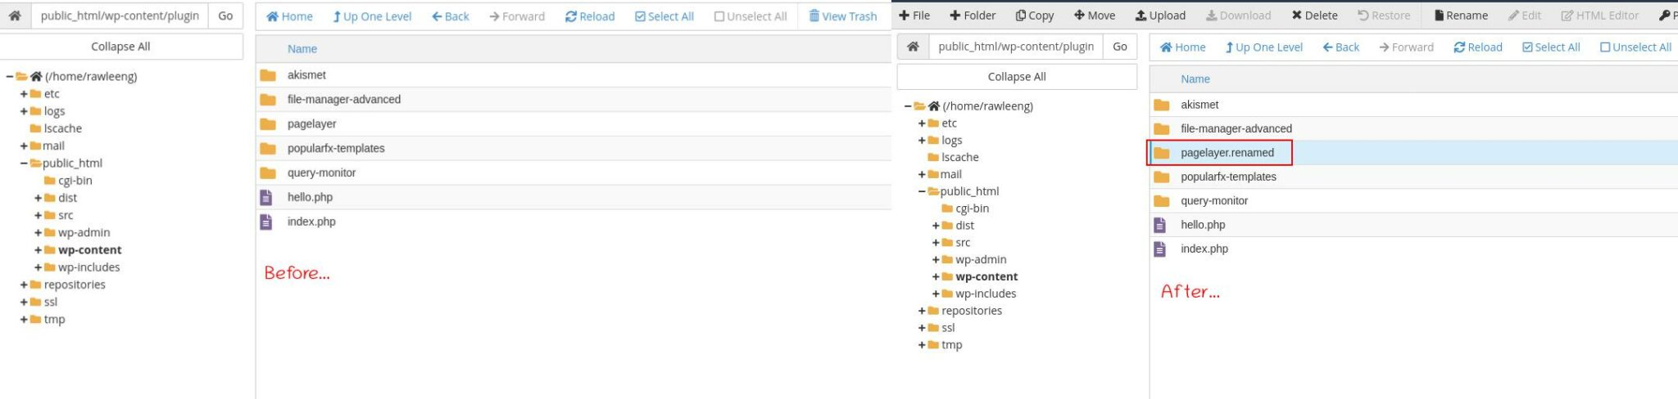The image size is (1678, 399).
Task: Click the Move toolbar icon
Action: pyautogui.click(x=1079, y=16)
